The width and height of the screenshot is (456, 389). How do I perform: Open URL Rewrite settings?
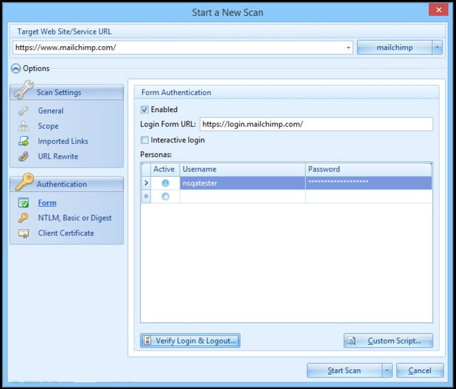coord(58,156)
